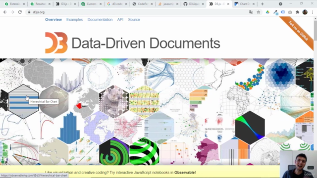The height and width of the screenshot is (178, 317).
Task: Open the Source link
Action: (134, 20)
